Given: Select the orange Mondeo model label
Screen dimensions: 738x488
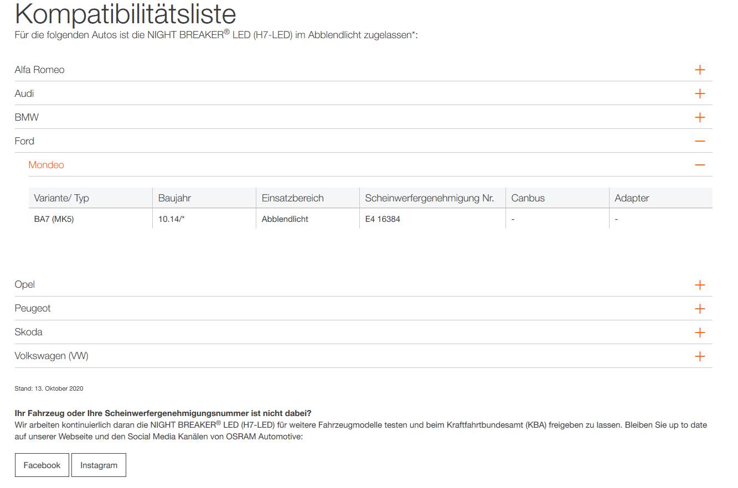Looking at the screenshot, I should 46,165.
